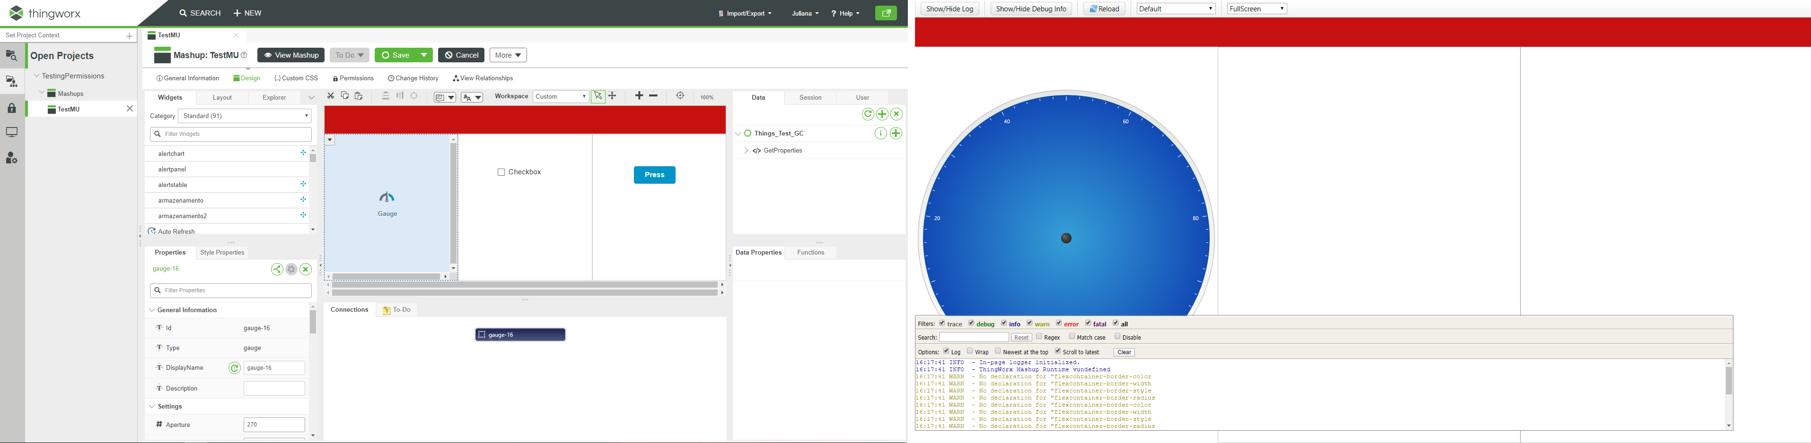1811x443 pixels.
Task: Switch to the Style Properties tab
Action: coord(221,252)
